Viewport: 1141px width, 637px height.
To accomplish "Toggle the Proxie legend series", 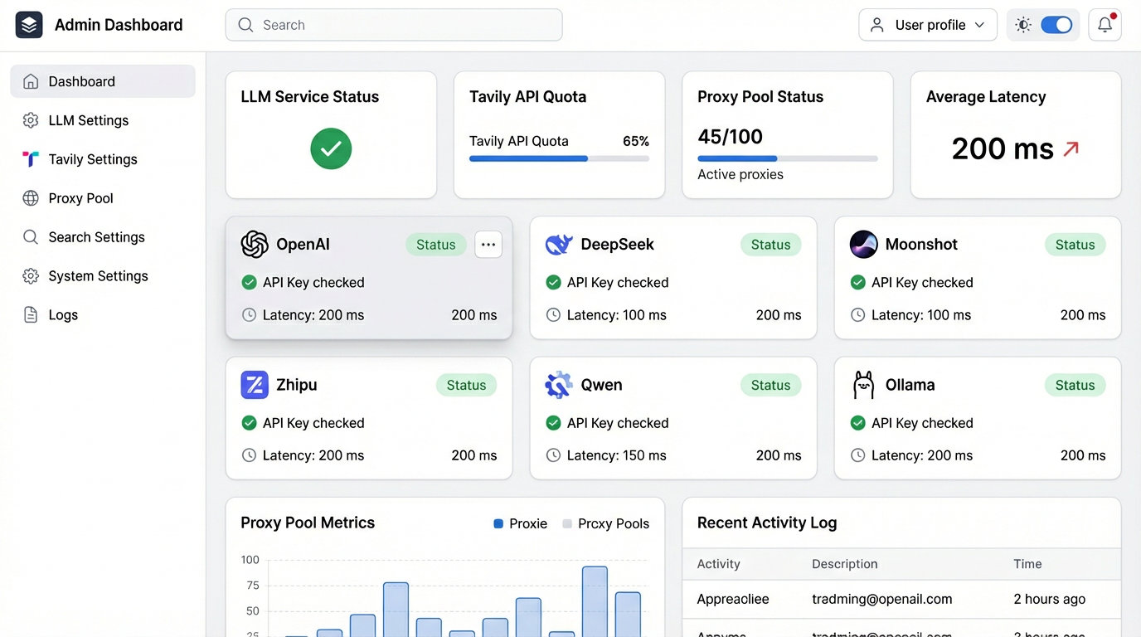I will click(520, 523).
